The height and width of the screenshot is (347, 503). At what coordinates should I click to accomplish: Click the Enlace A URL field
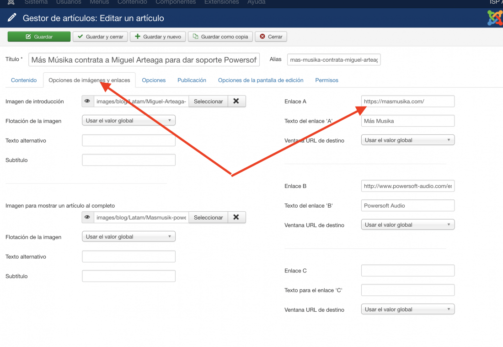[408, 101]
